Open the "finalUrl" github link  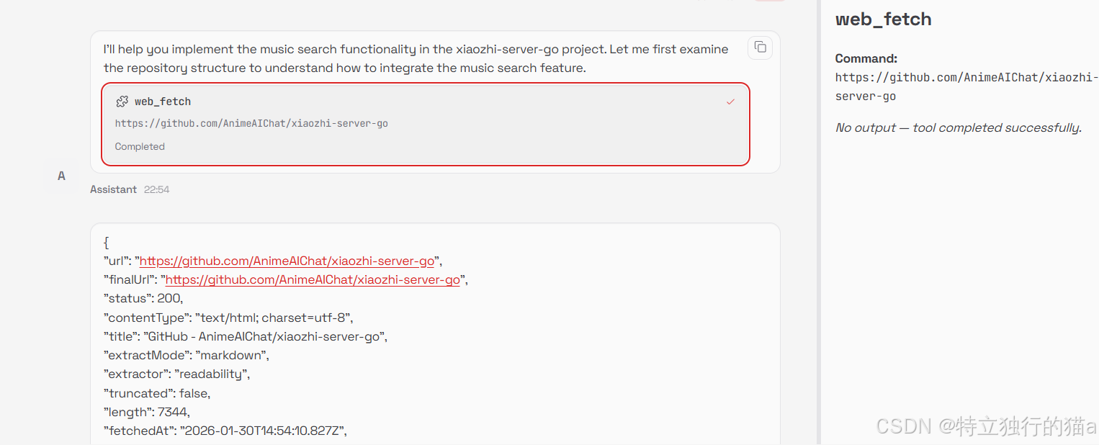tap(313, 279)
